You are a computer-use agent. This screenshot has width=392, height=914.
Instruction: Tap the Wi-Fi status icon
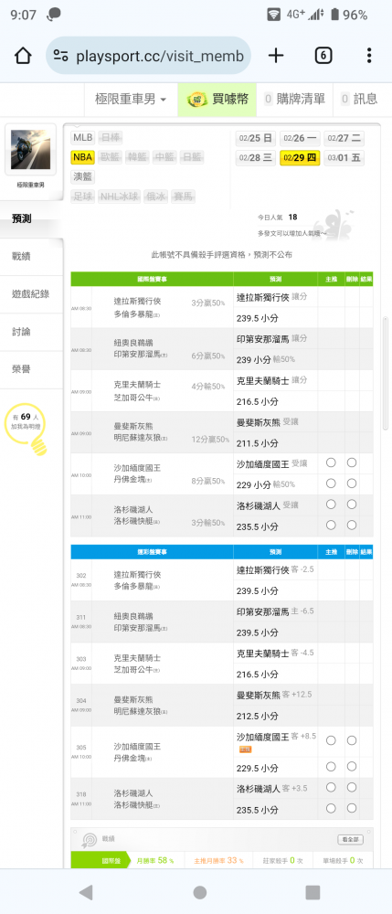(x=273, y=15)
